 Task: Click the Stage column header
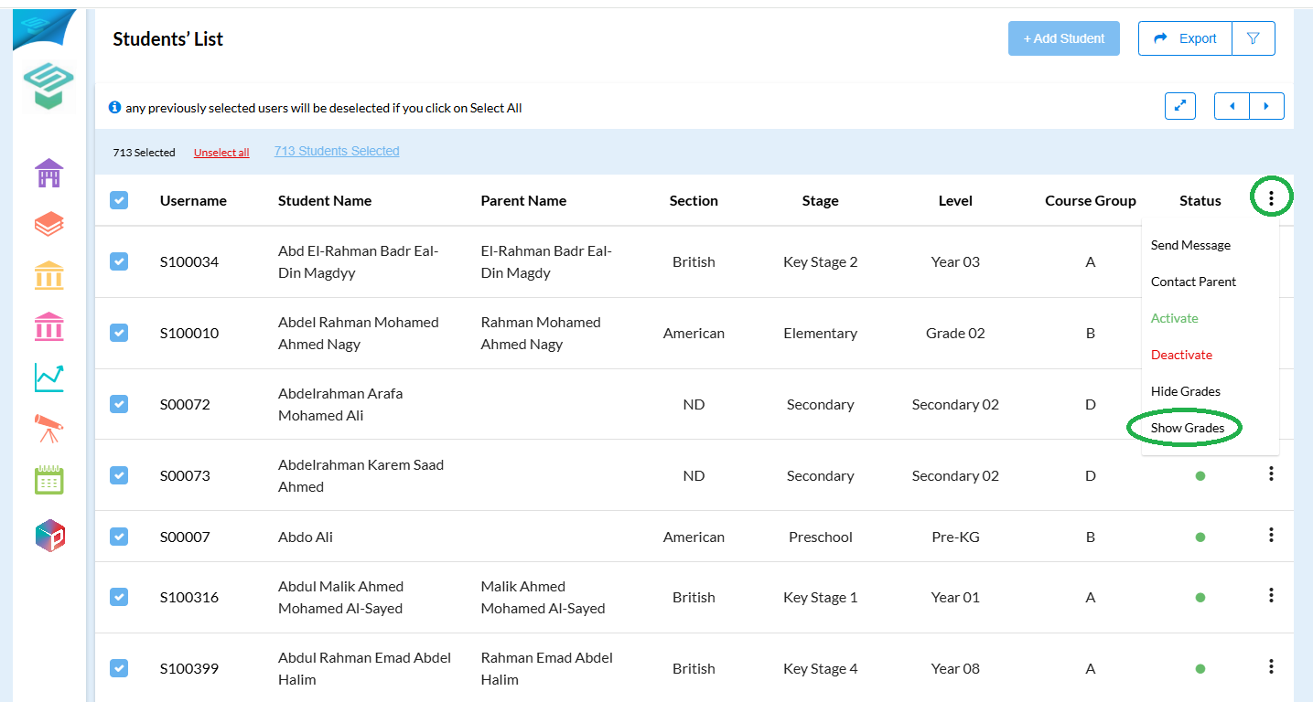(x=820, y=200)
